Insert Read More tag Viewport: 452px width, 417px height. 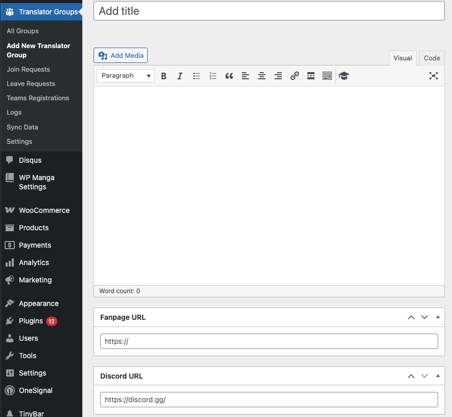(311, 76)
